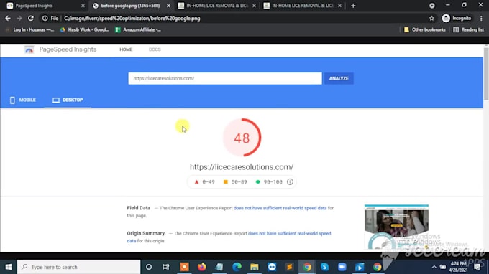Reload the current page
Image resolution: width=489 pixels, height=274 pixels.
(x=30, y=19)
